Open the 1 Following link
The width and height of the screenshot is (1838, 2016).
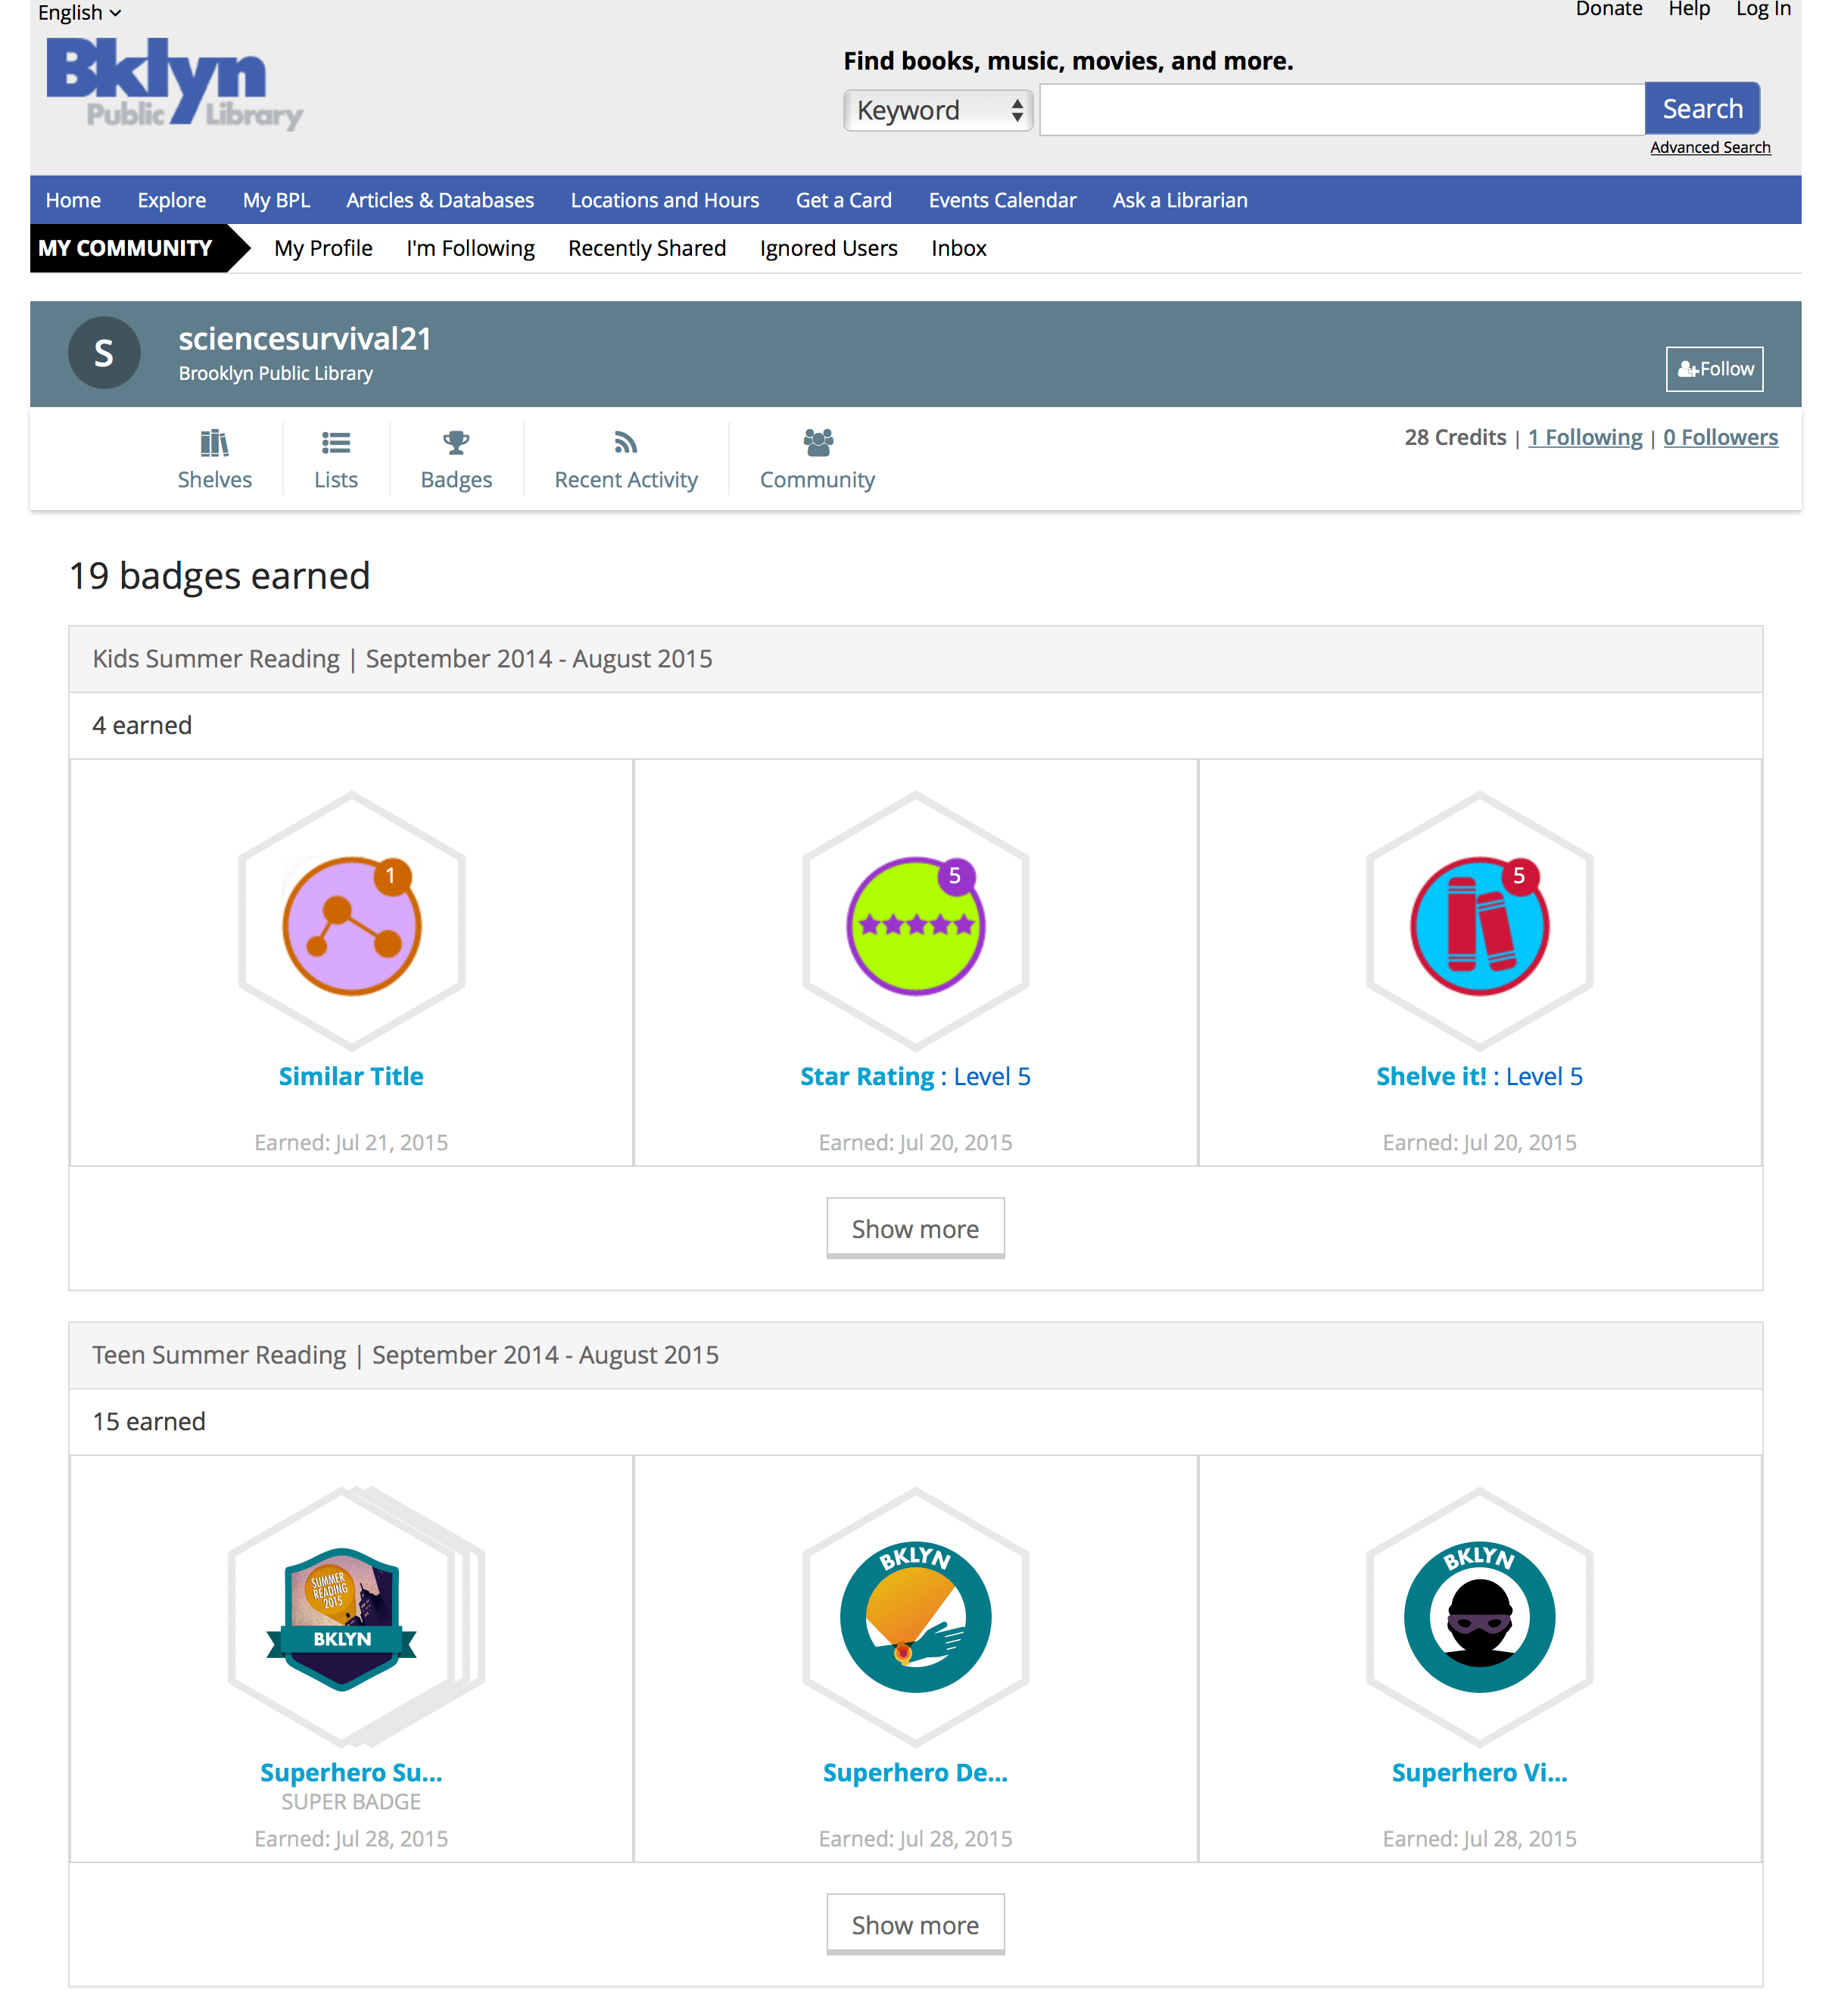[1585, 438]
